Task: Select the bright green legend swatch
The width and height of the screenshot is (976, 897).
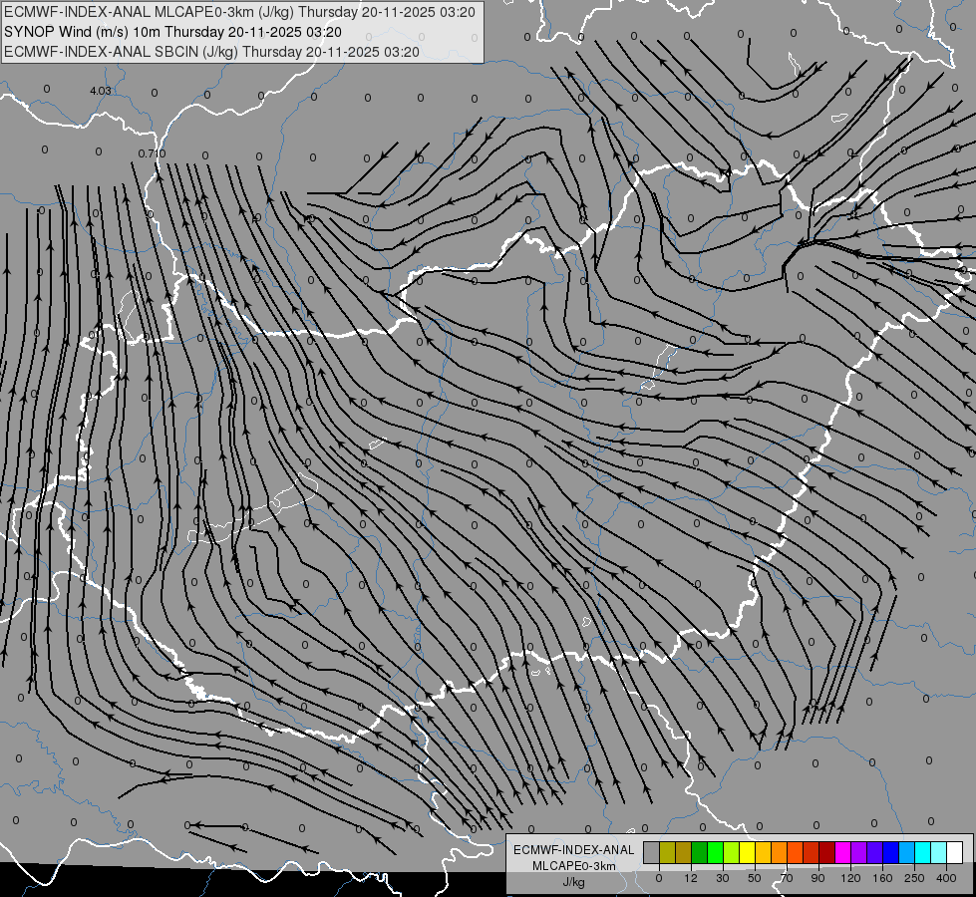Action: coord(716,852)
